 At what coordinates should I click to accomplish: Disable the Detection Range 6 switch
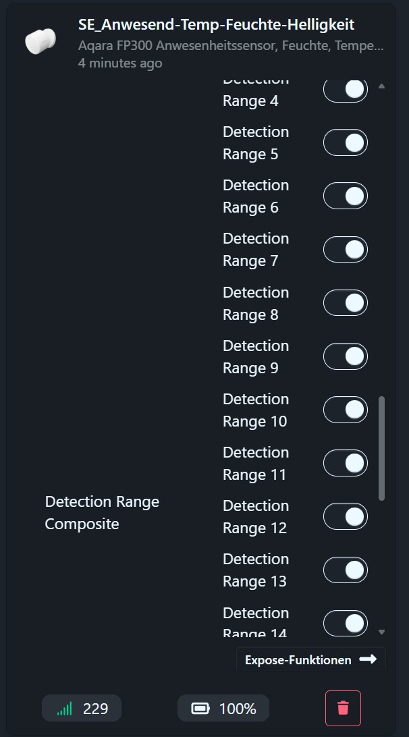(x=346, y=196)
